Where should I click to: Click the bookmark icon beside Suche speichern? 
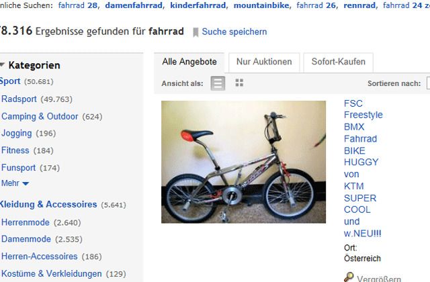point(196,32)
